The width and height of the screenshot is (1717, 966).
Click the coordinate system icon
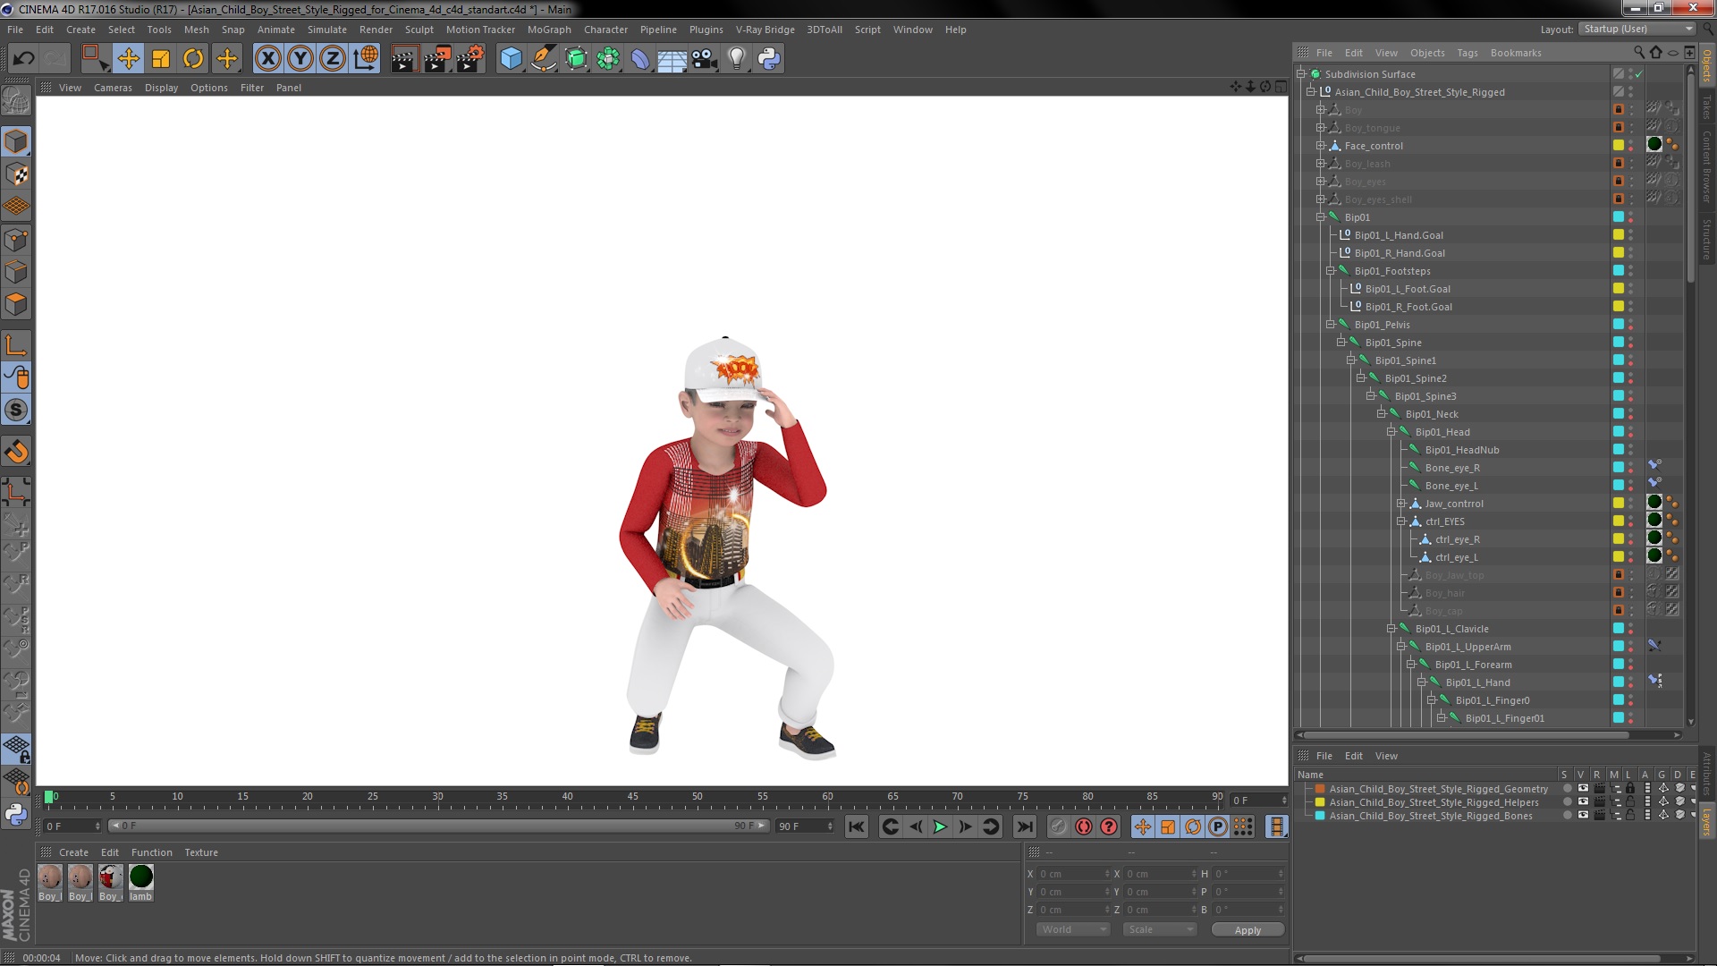[x=366, y=59]
